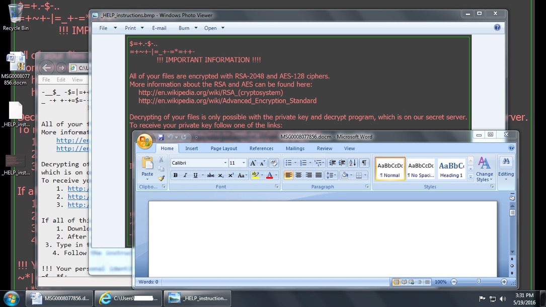The image size is (546, 307).
Task: Click the Office button in Word
Action: pos(144,141)
